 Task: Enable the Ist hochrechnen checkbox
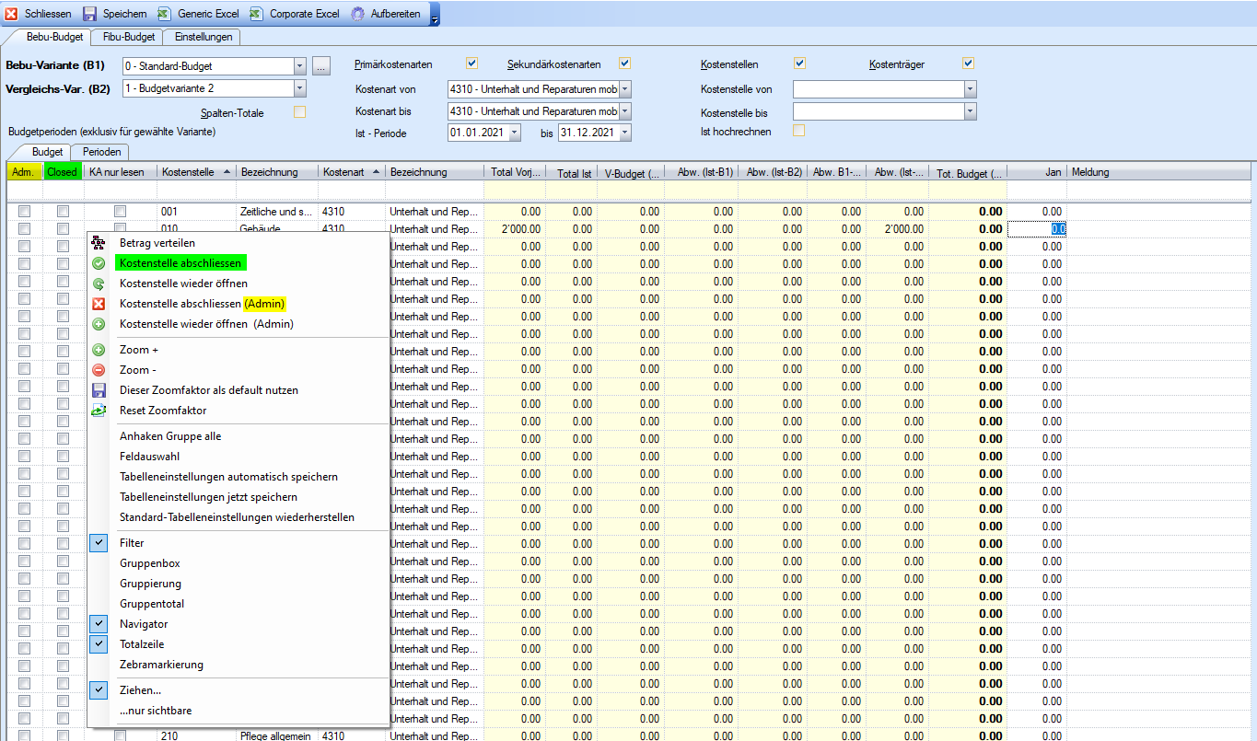tap(799, 131)
